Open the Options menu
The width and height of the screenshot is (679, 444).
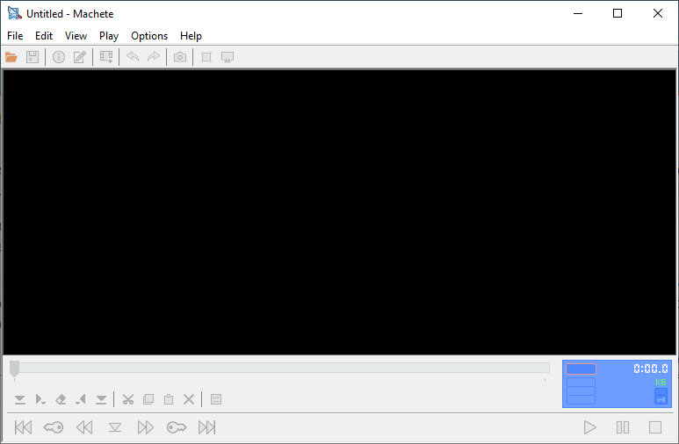pos(149,36)
